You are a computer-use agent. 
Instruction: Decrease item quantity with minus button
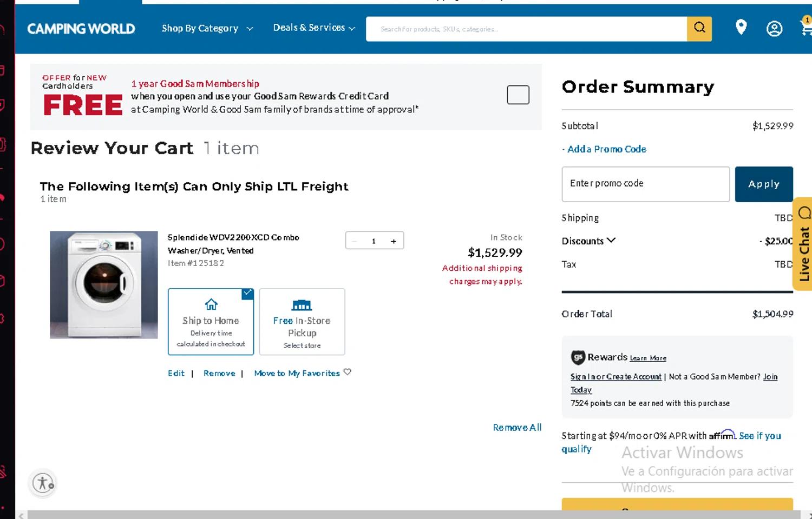click(355, 241)
